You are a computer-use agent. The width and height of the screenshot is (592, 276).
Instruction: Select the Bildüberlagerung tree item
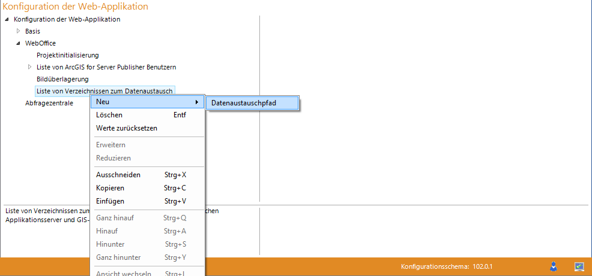click(62, 79)
